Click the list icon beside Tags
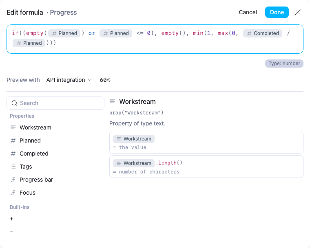Image resolution: width=310 pixels, height=248 pixels. 13,167
